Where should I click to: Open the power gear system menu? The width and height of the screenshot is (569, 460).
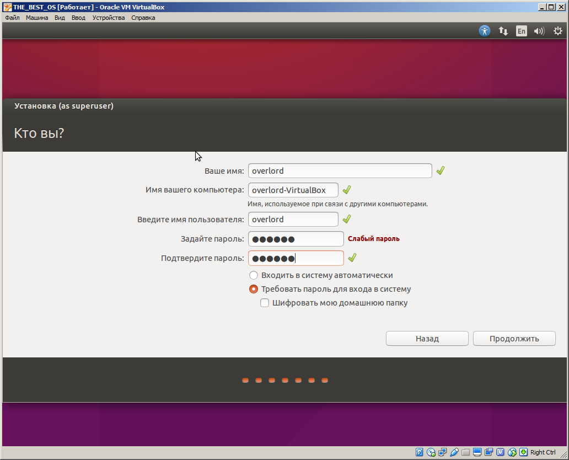[x=558, y=31]
